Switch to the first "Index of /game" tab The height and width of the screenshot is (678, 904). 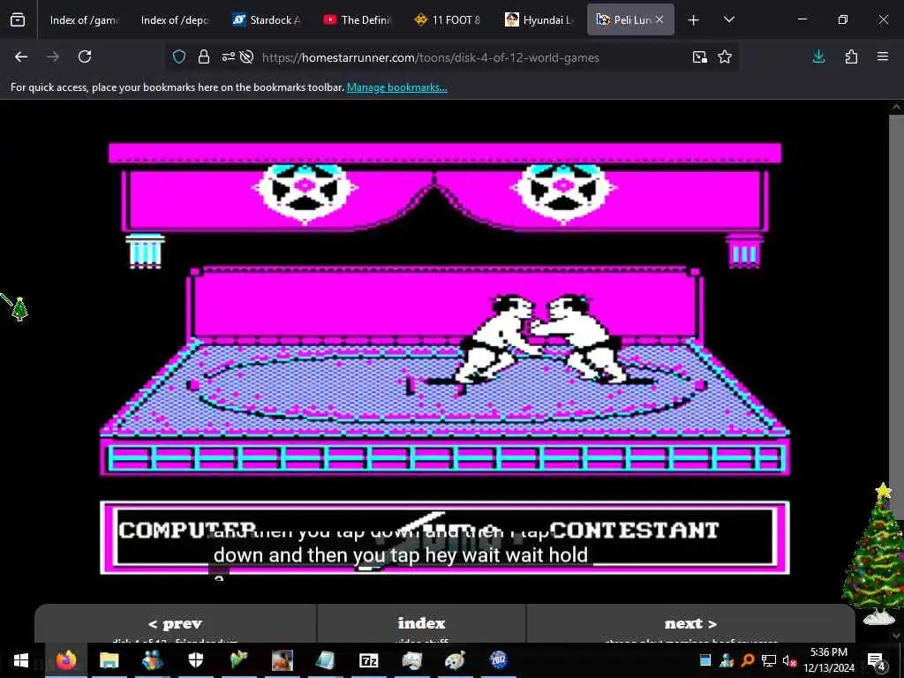[84, 20]
